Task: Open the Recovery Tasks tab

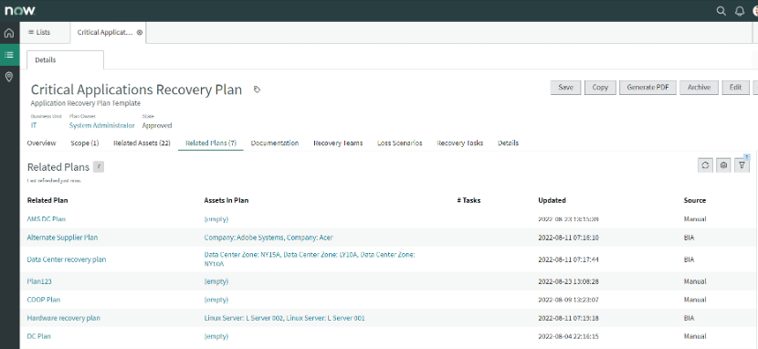Action: click(459, 143)
